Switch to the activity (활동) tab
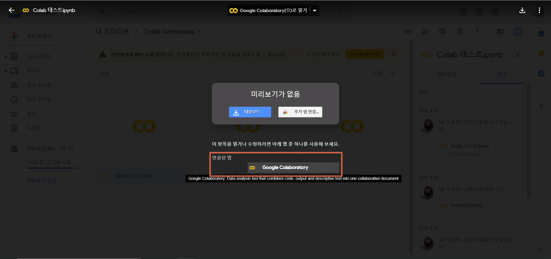551x259 pixels. pyautogui.click(x=502, y=74)
